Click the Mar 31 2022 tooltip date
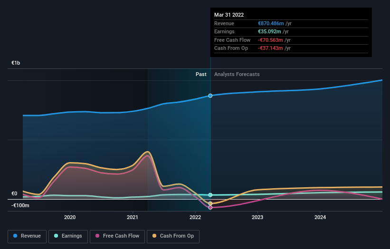Viewport: 390px width, 249px height. tap(229, 15)
